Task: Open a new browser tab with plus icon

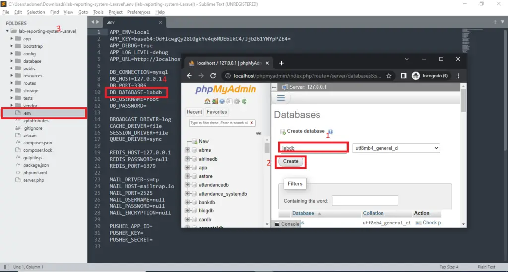Action: coord(281,63)
